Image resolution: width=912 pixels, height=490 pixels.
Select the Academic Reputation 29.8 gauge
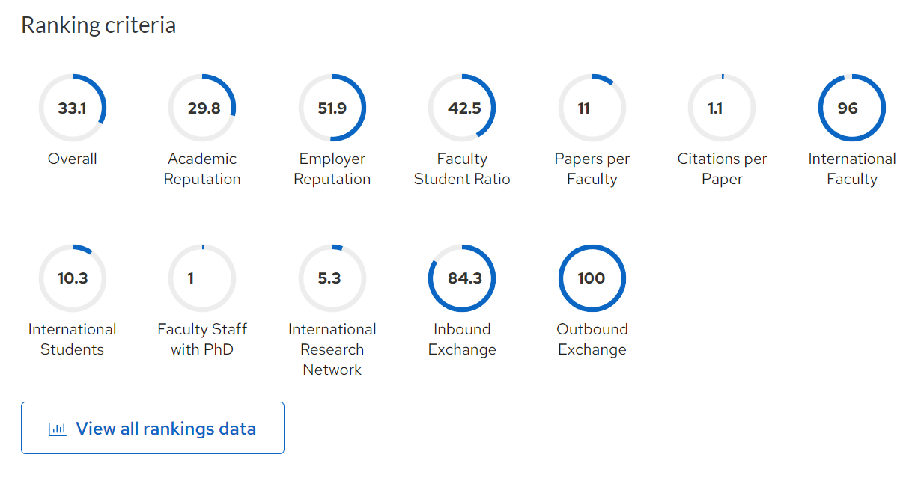click(x=202, y=108)
